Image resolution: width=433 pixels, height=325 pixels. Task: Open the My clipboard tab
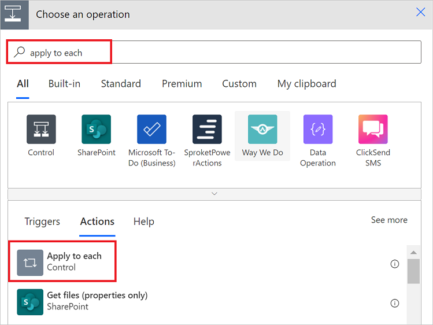click(306, 84)
